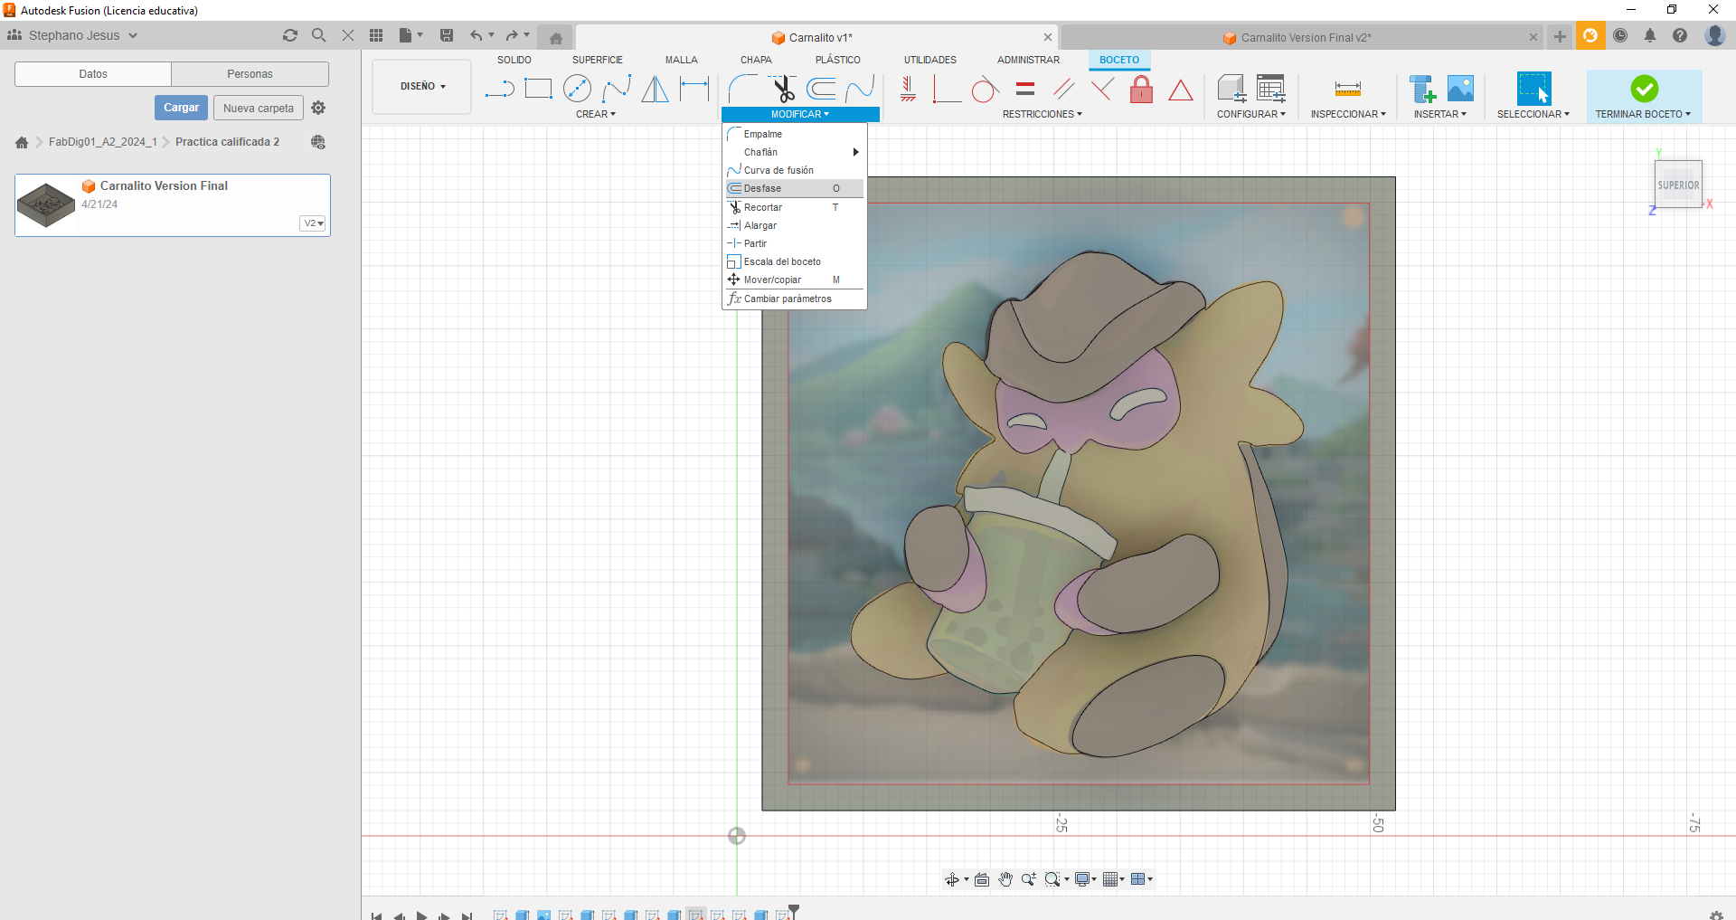Select the Circle sketch tool

(577, 89)
